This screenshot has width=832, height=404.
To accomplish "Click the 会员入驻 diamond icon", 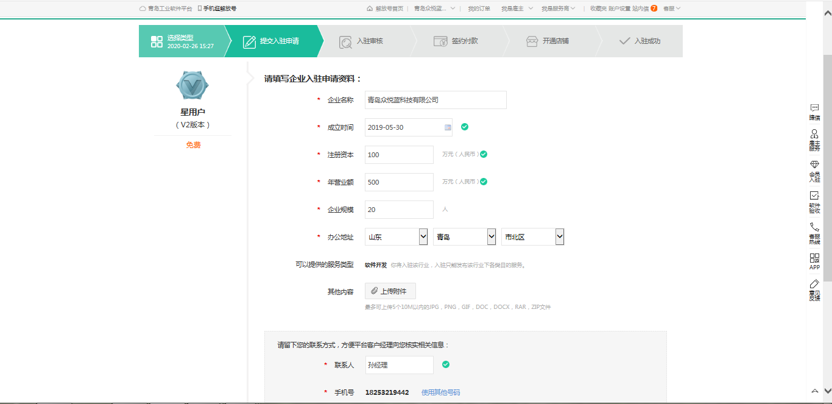I will click(x=814, y=165).
